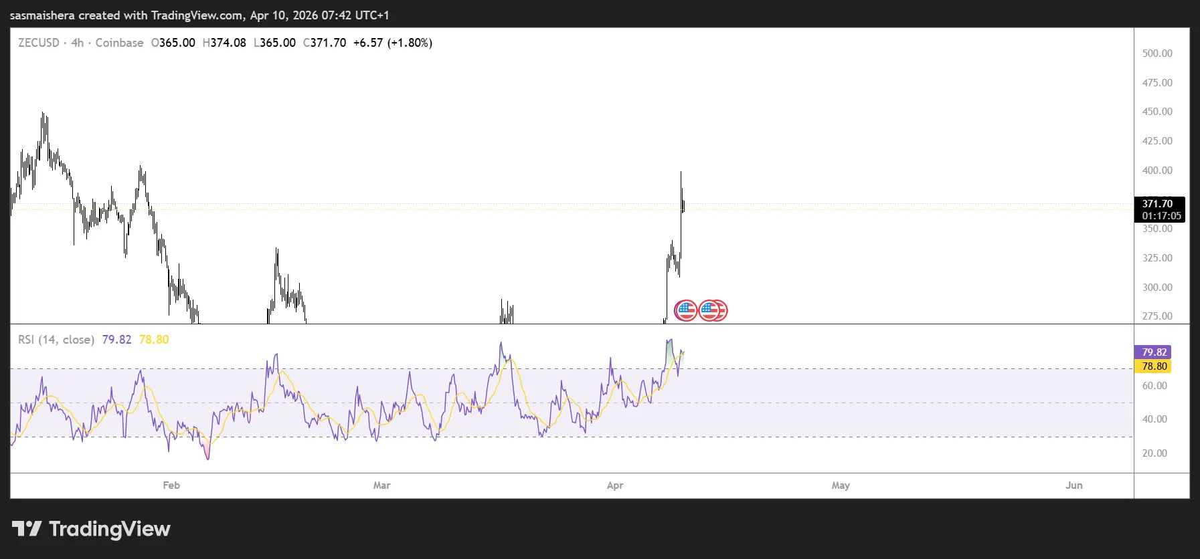1200x559 pixels.
Task: Click the candle countdown timer 01:17:05
Action: click(1161, 216)
